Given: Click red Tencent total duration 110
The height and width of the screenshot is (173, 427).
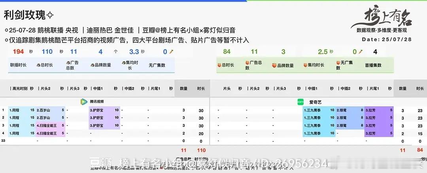Looking at the screenshot, I should click(x=201, y=150).
